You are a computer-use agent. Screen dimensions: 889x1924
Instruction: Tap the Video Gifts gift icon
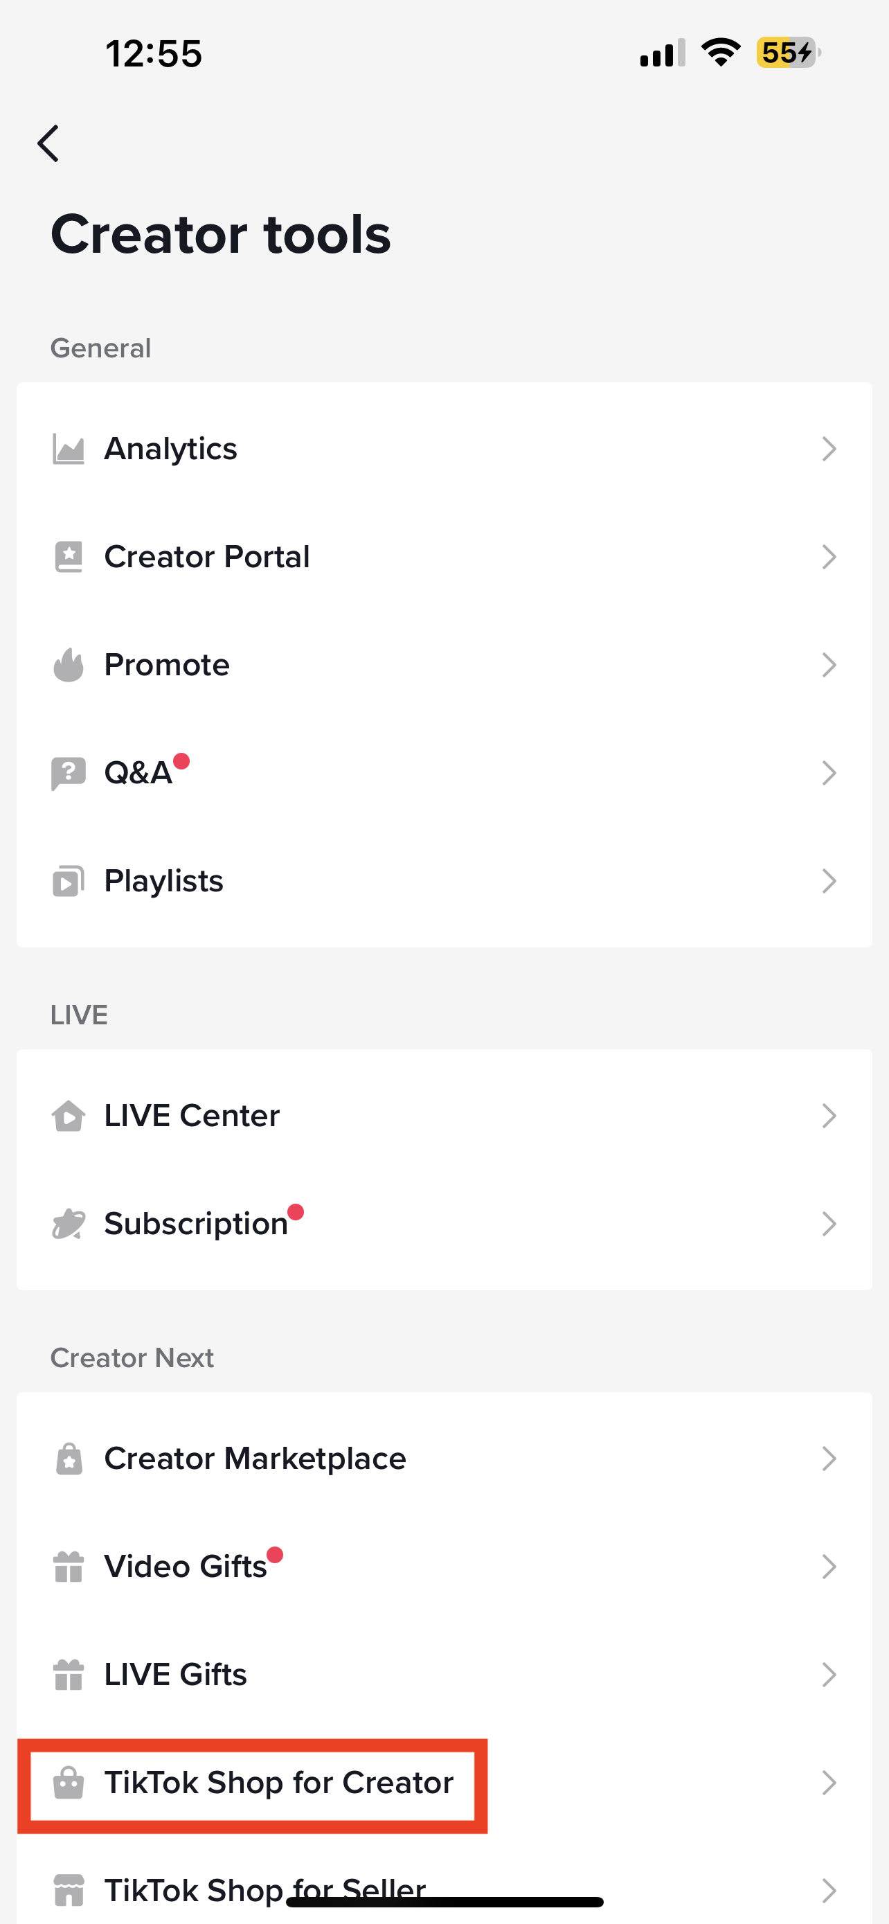tap(69, 1567)
